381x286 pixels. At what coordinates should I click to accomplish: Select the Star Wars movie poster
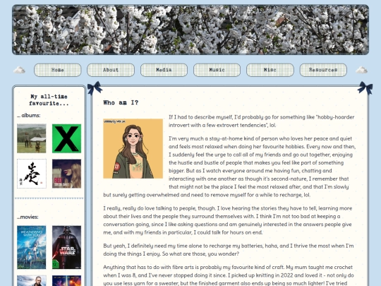tap(66, 247)
